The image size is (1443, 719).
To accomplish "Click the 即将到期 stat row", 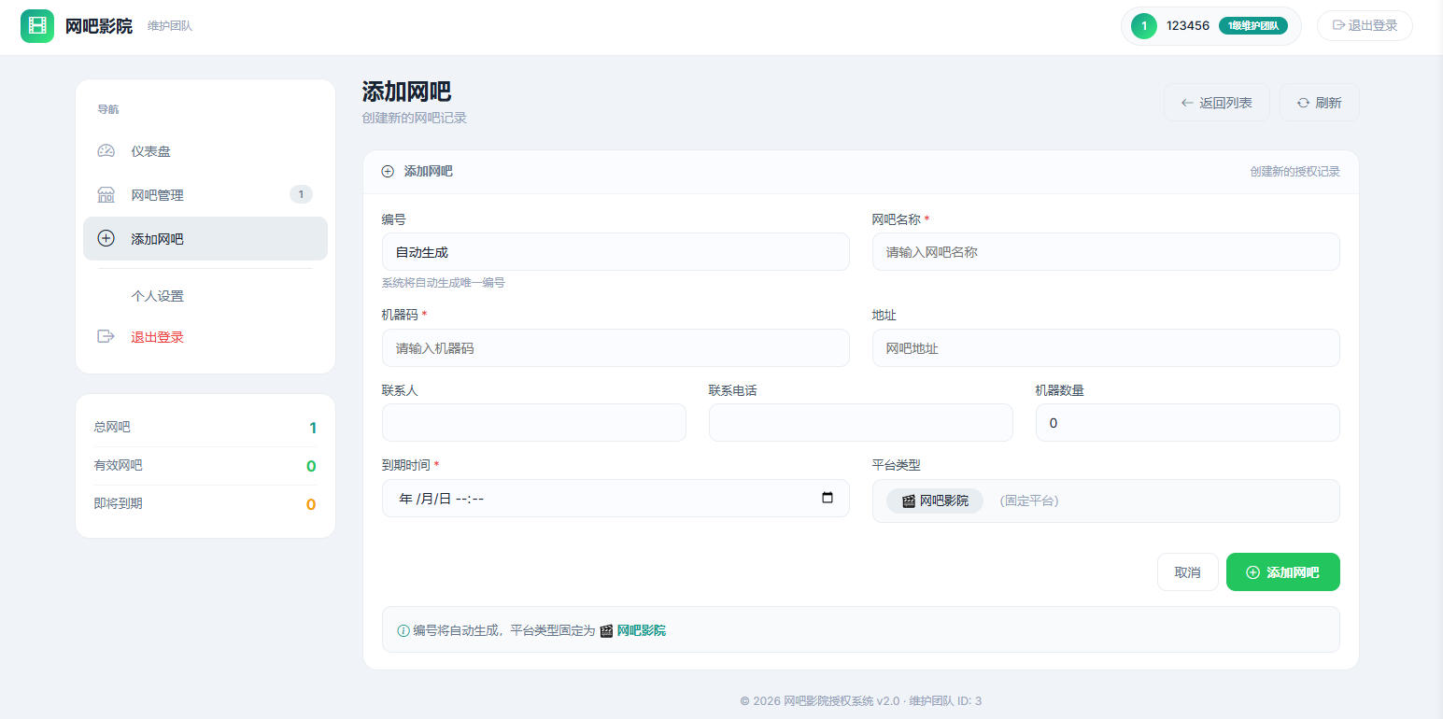I will [x=205, y=504].
